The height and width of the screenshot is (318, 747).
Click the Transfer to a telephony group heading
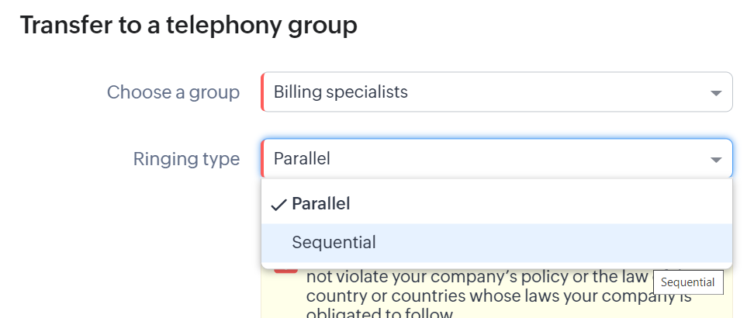point(188,25)
